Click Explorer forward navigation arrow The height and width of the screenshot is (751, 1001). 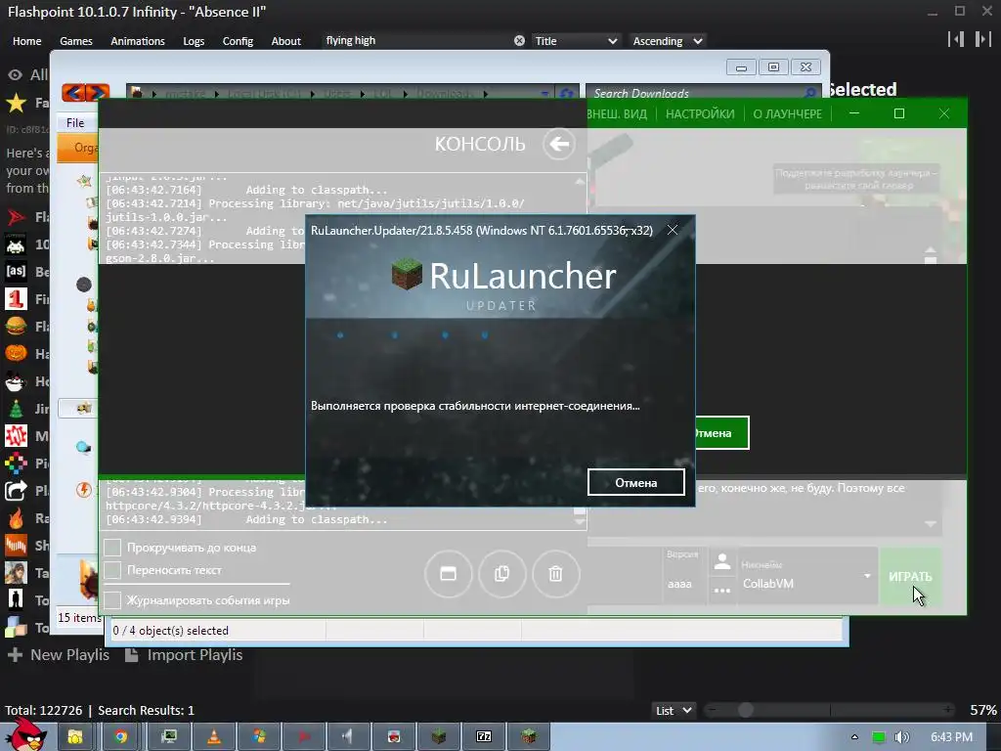(98, 93)
